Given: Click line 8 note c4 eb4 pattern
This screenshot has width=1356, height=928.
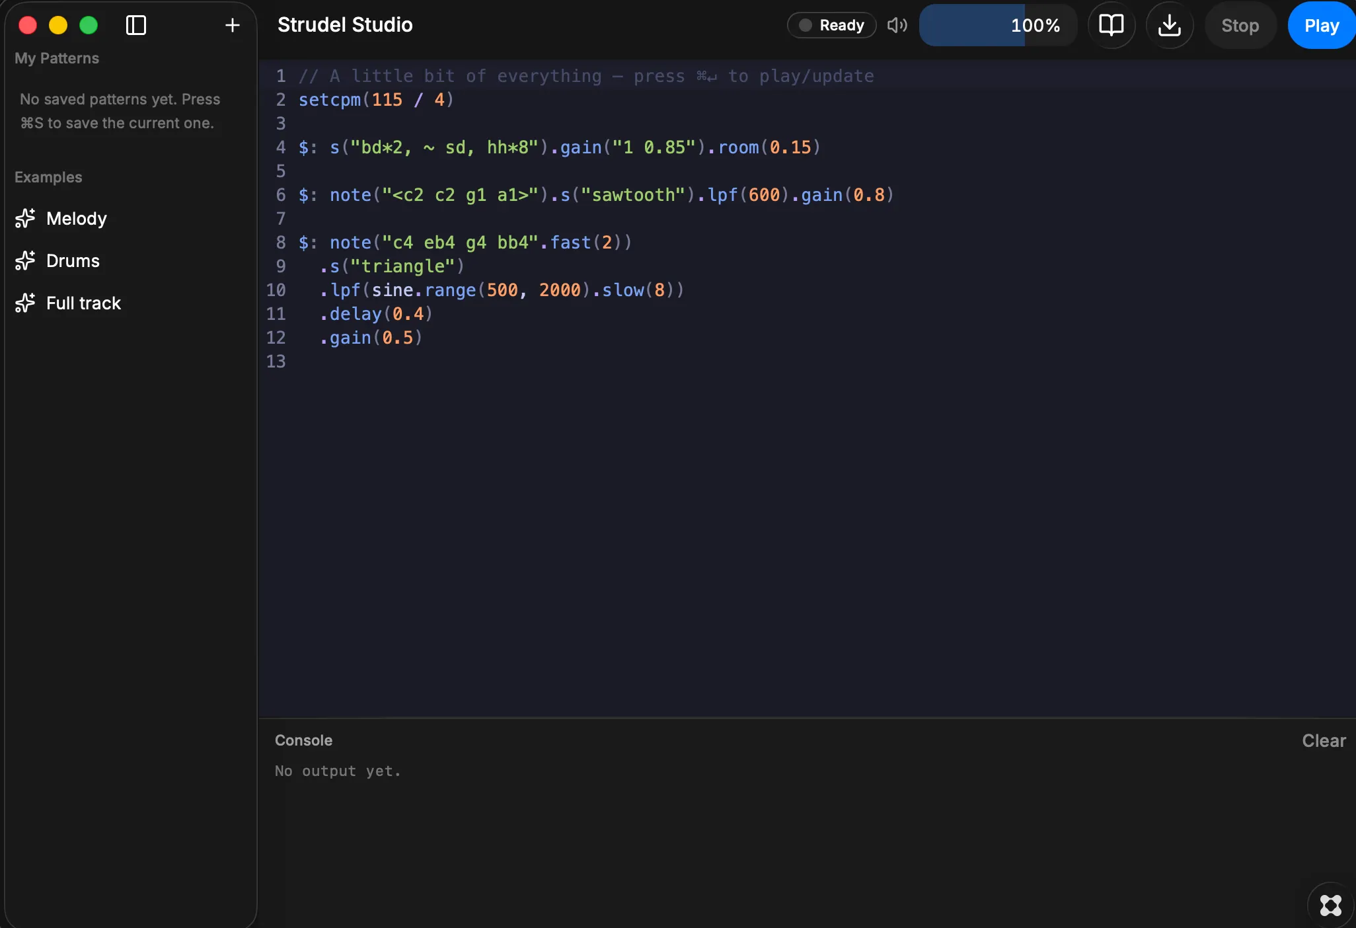Looking at the screenshot, I should click(x=465, y=243).
